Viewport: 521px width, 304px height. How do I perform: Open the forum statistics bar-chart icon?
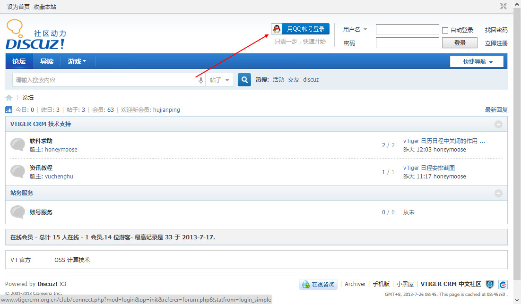click(x=9, y=110)
